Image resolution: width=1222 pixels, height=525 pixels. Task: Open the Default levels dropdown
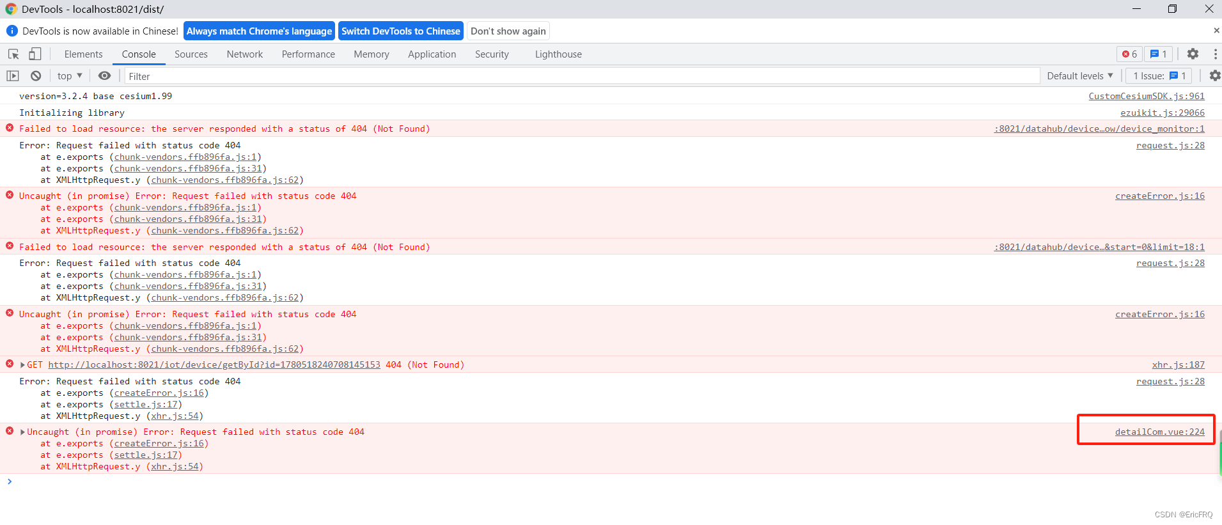pos(1080,76)
